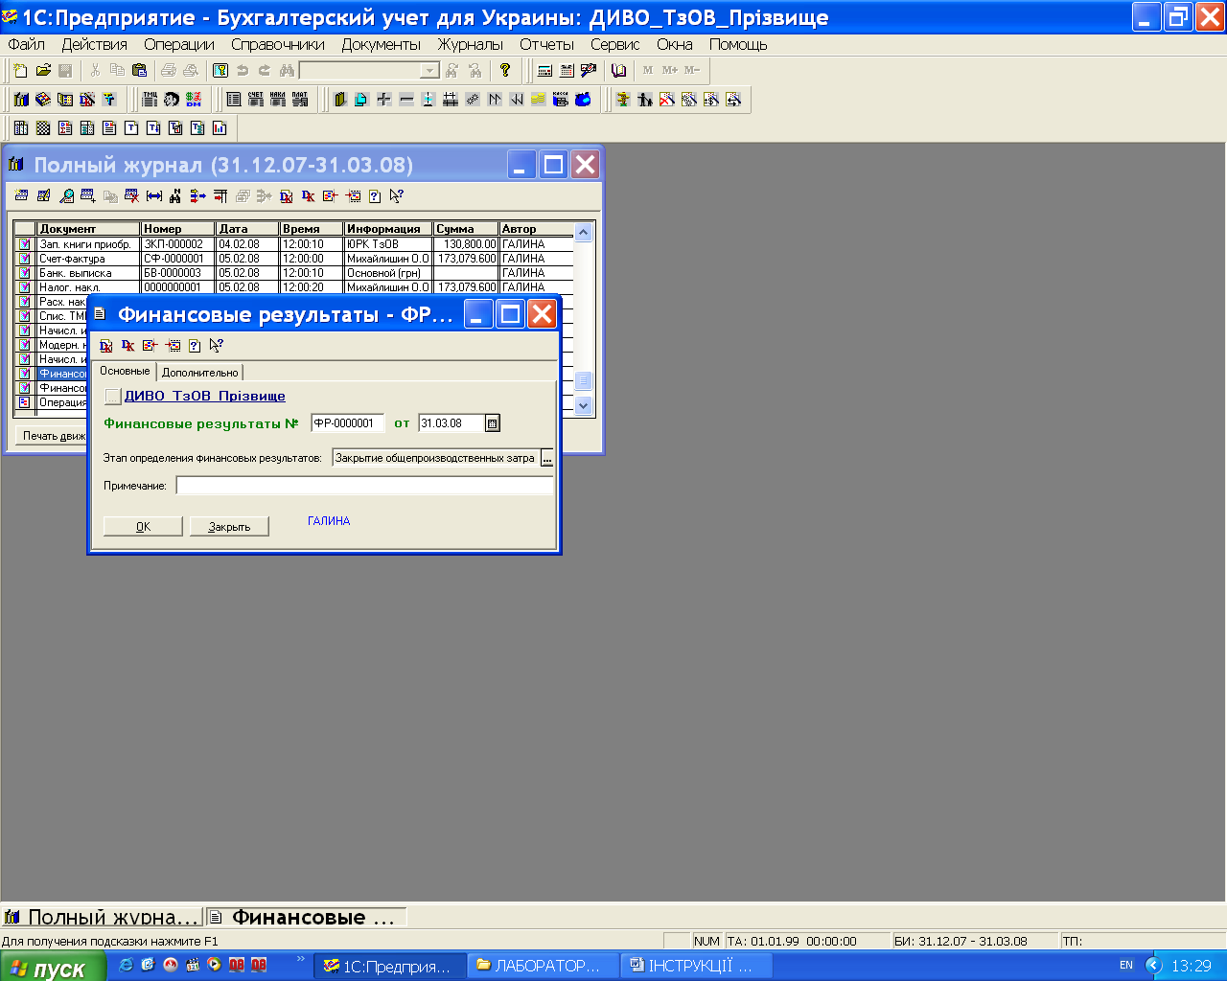
Task: Click the yellow coins stack toolbar icon
Action: [539, 99]
